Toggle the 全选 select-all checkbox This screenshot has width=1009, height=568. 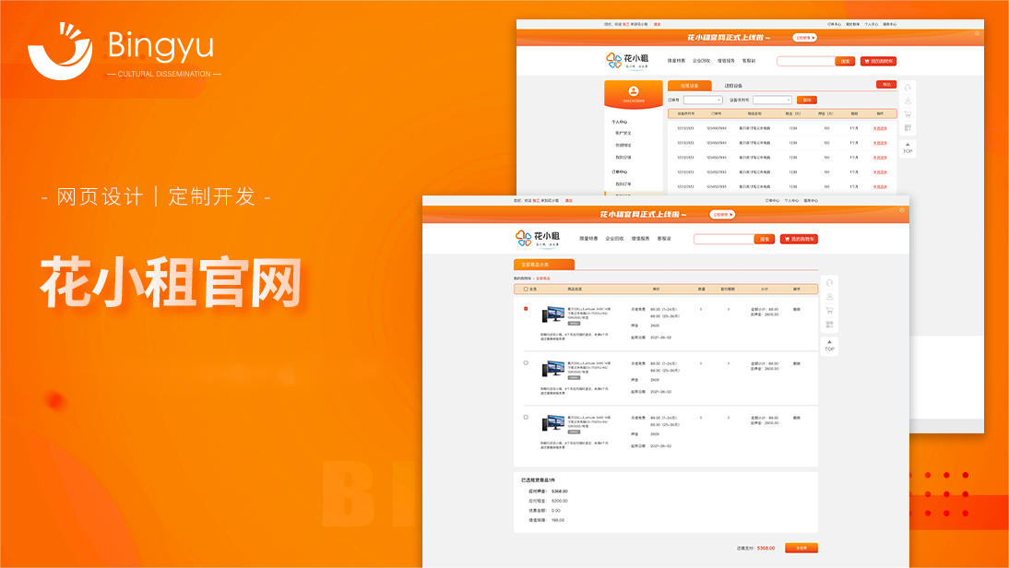point(526,290)
